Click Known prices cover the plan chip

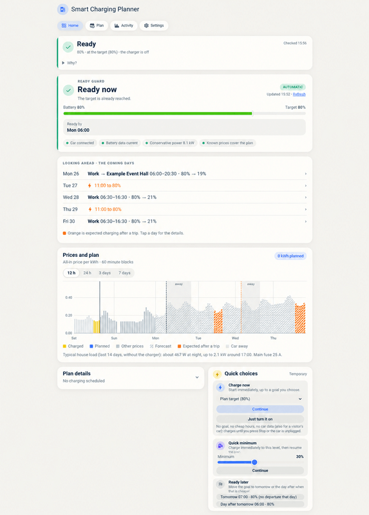(x=228, y=143)
